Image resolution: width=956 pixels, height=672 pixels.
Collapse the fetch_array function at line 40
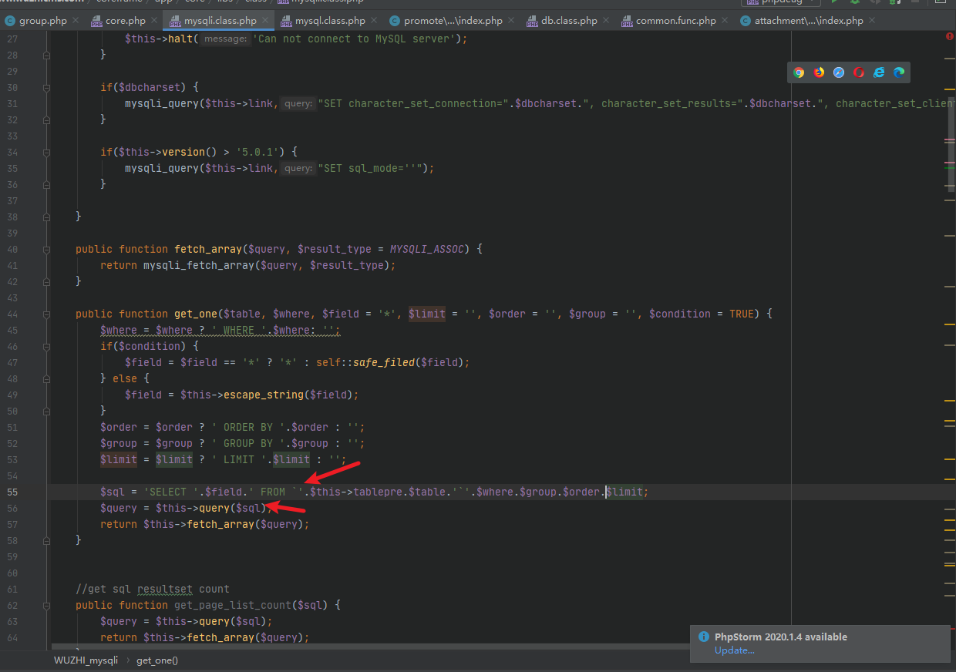[x=47, y=250]
